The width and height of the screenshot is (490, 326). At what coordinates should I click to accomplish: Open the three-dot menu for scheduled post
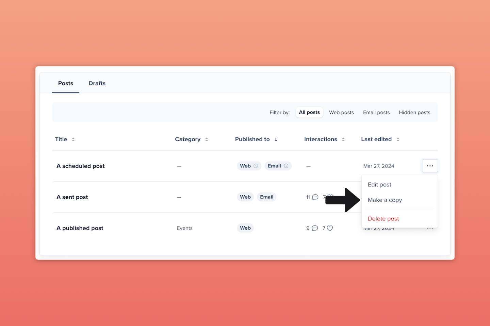pos(430,166)
